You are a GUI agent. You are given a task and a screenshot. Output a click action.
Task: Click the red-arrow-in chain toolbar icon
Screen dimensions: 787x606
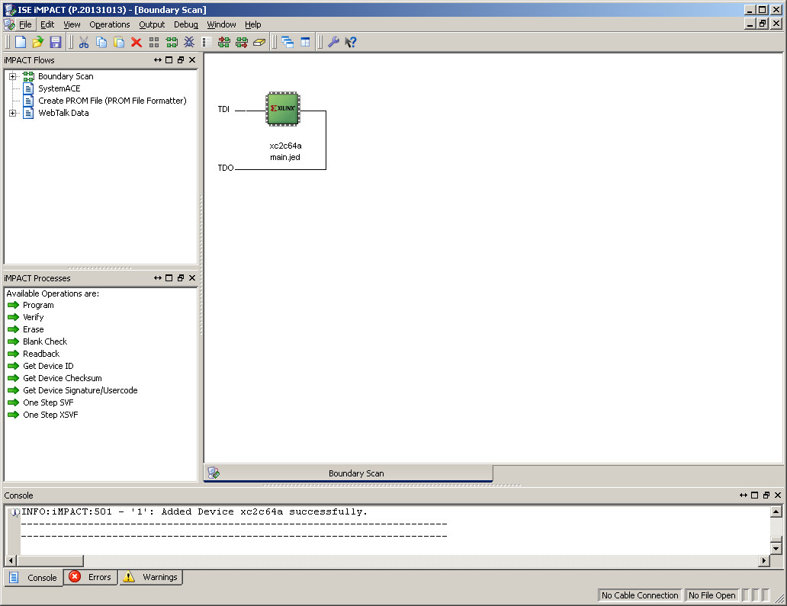(x=224, y=42)
